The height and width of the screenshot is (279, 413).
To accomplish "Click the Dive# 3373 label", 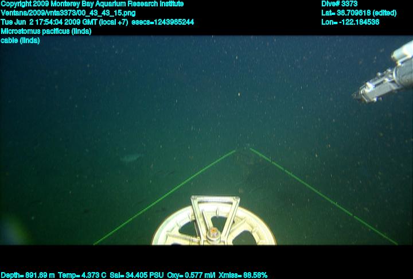I will (339, 4).
